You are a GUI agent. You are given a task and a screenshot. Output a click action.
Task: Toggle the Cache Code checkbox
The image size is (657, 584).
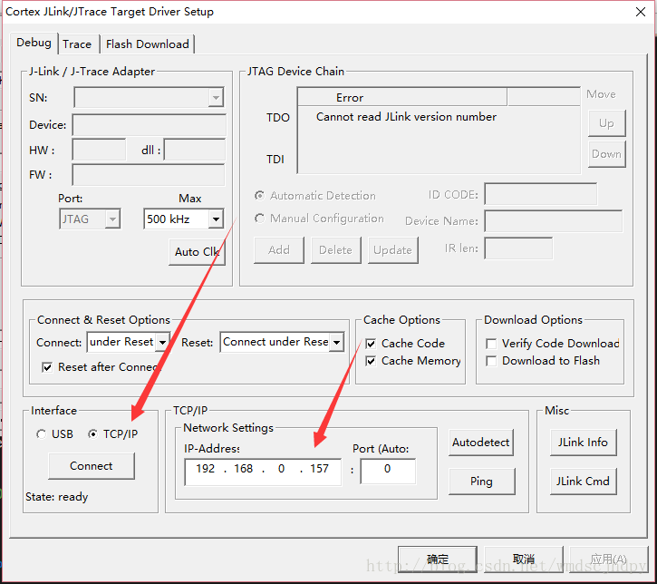coord(371,344)
